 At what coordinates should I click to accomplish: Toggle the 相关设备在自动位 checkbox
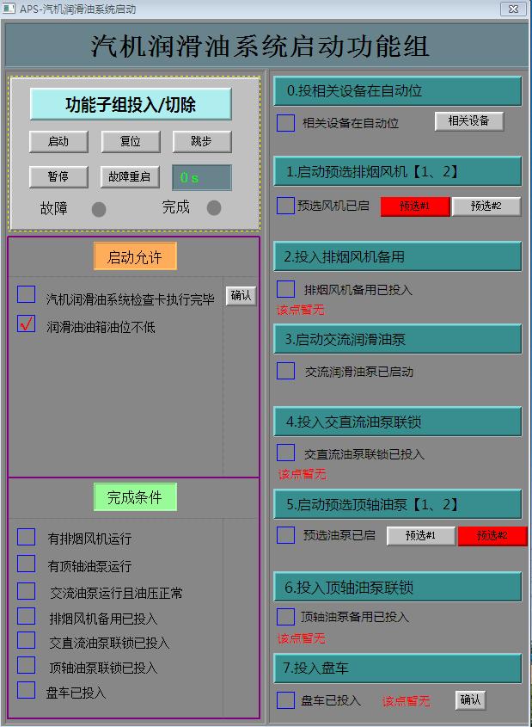click(285, 122)
